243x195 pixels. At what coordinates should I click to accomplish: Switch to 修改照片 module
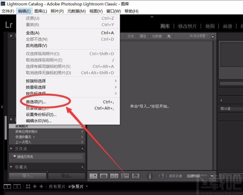[x=187, y=26]
